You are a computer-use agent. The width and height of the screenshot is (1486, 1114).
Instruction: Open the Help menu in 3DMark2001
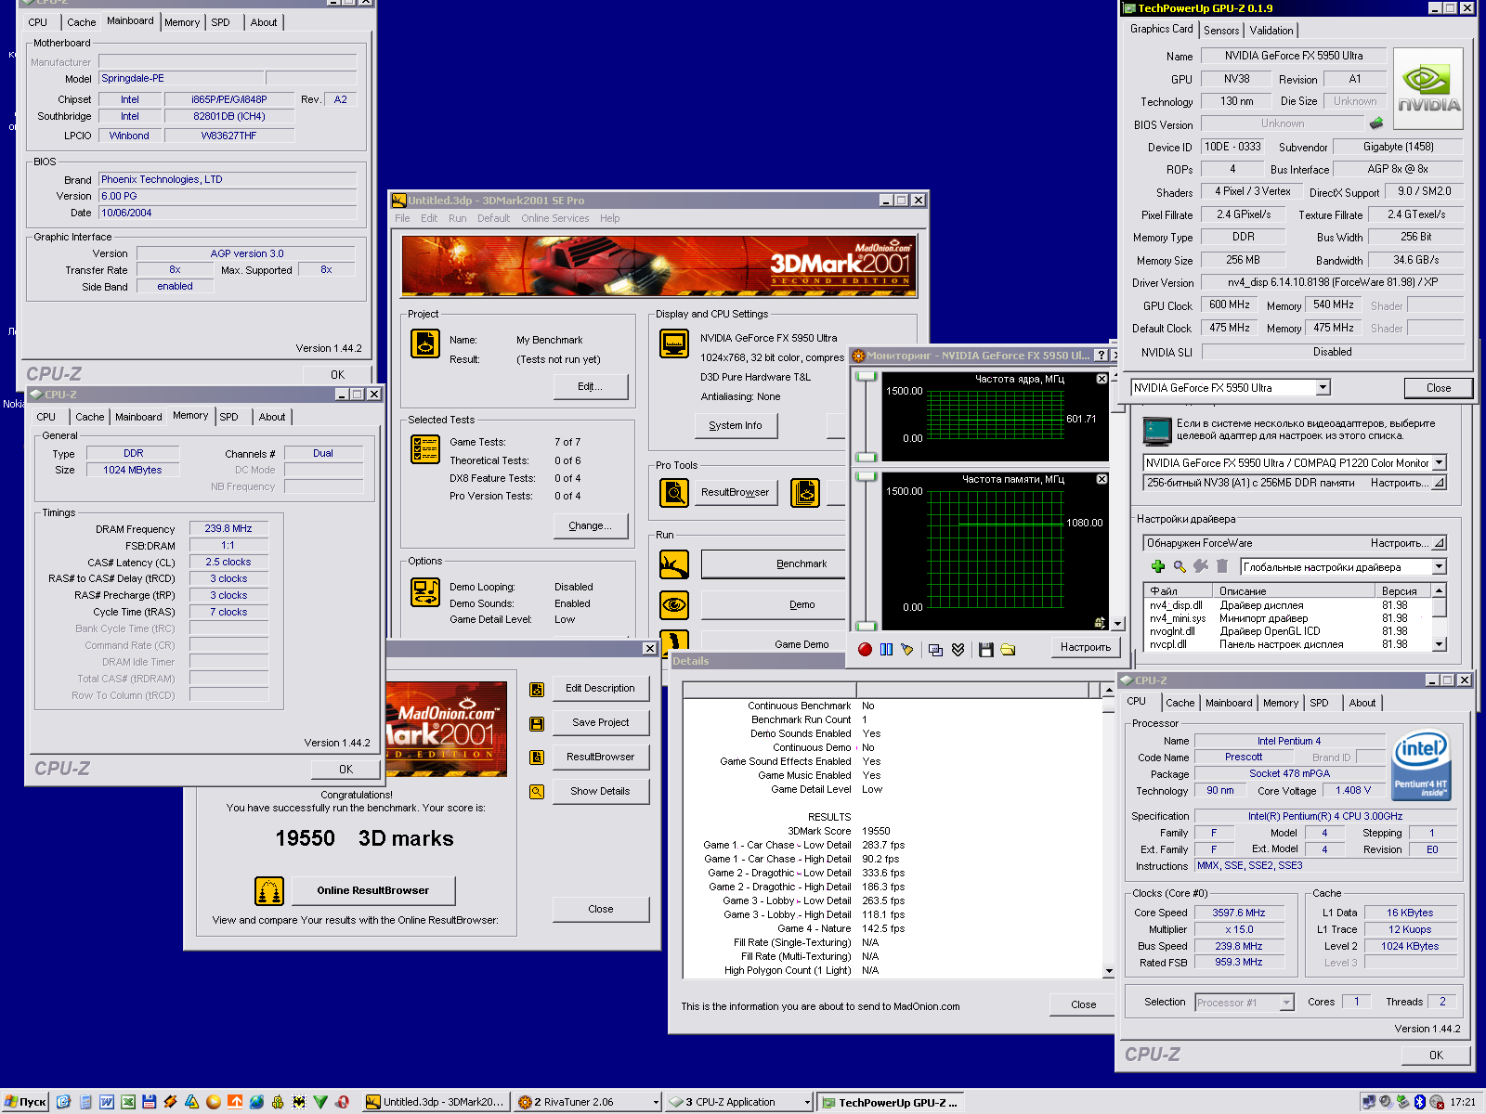[x=609, y=218]
